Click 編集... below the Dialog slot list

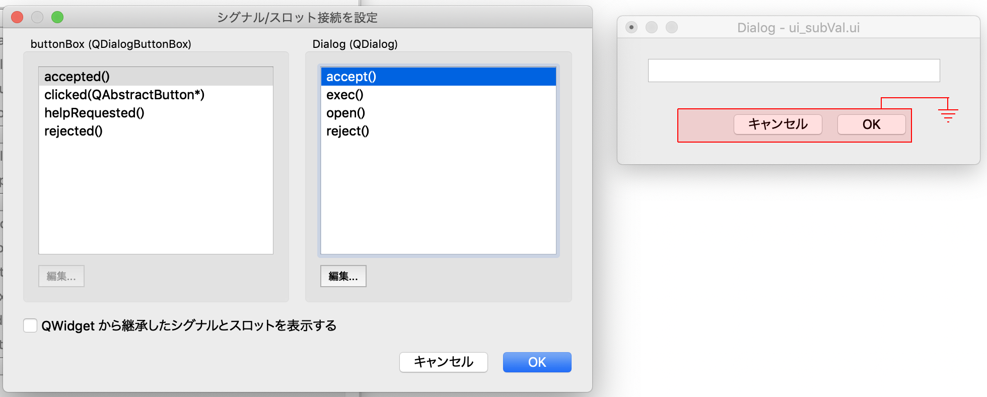343,276
